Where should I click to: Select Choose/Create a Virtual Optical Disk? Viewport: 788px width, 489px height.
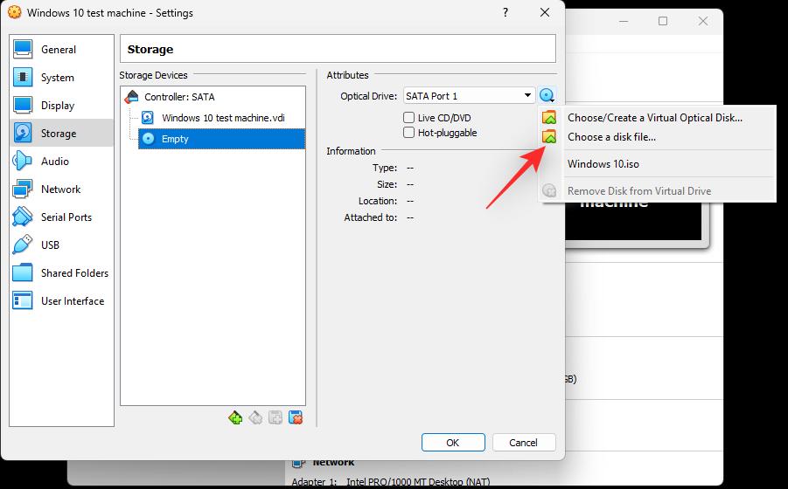[x=658, y=118]
